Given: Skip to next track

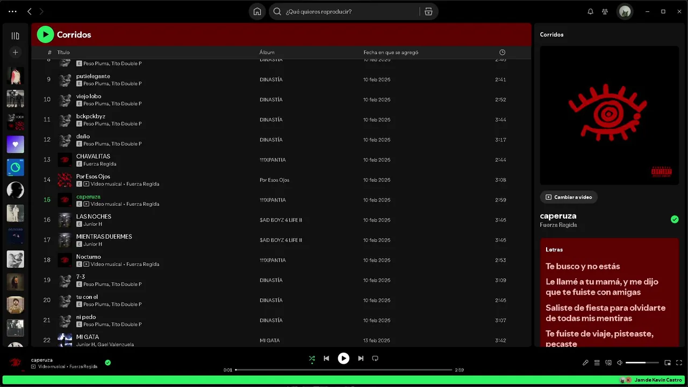Looking at the screenshot, I should click(361, 359).
